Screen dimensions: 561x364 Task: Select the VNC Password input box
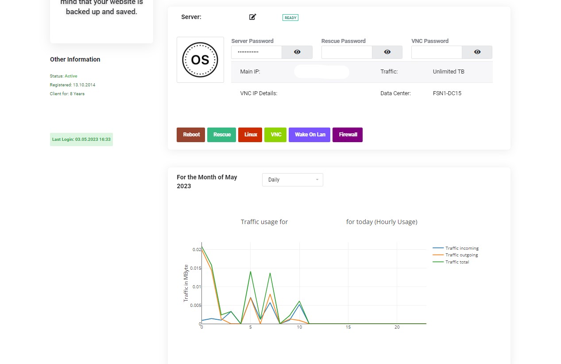437,52
